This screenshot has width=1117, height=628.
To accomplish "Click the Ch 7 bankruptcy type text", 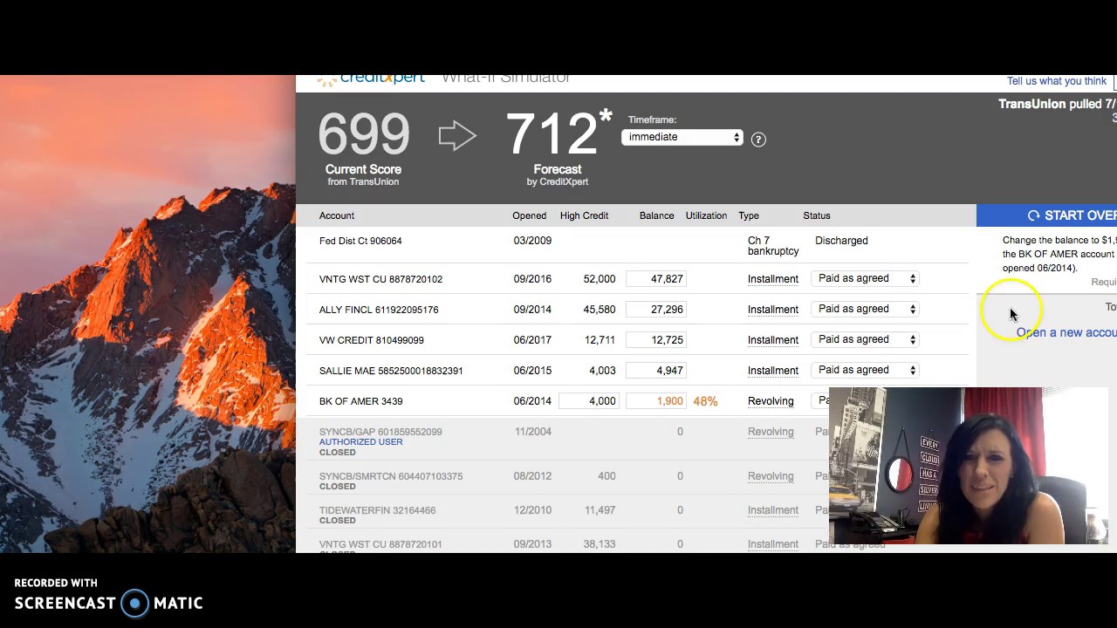I will pos(773,246).
